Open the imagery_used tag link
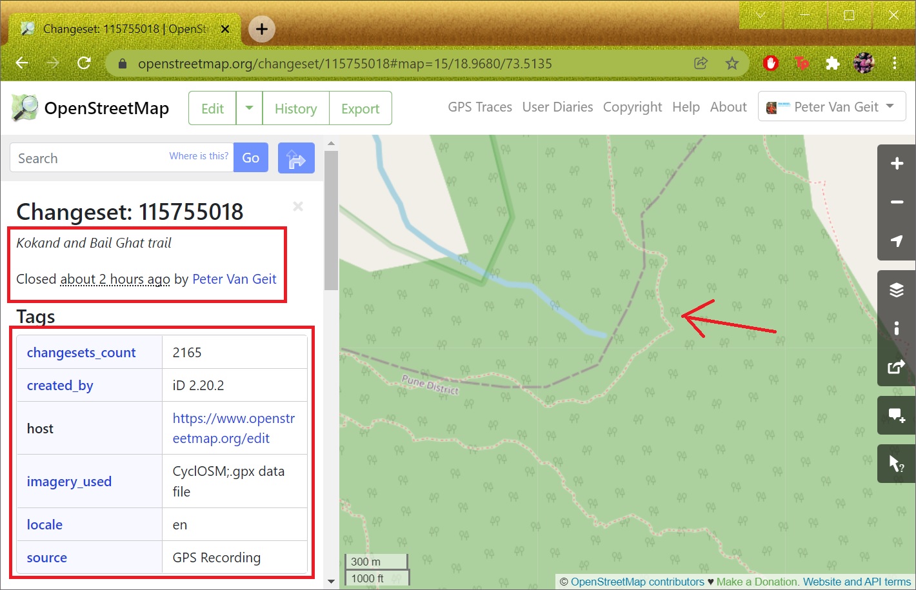This screenshot has height=590, width=916. click(x=69, y=482)
